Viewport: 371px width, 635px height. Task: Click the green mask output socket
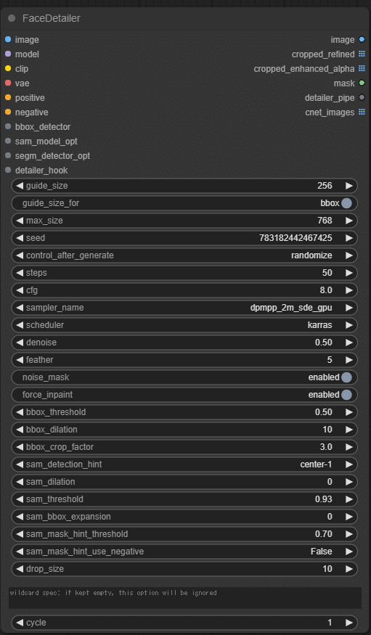pos(362,83)
